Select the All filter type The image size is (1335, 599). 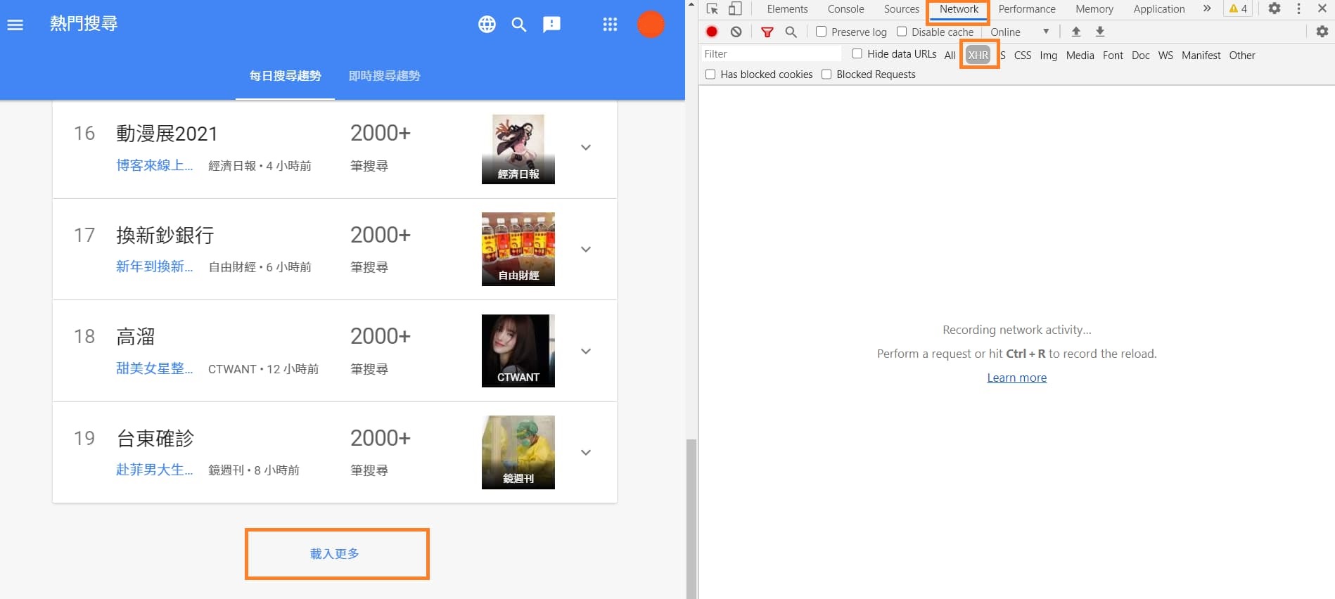(x=950, y=55)
